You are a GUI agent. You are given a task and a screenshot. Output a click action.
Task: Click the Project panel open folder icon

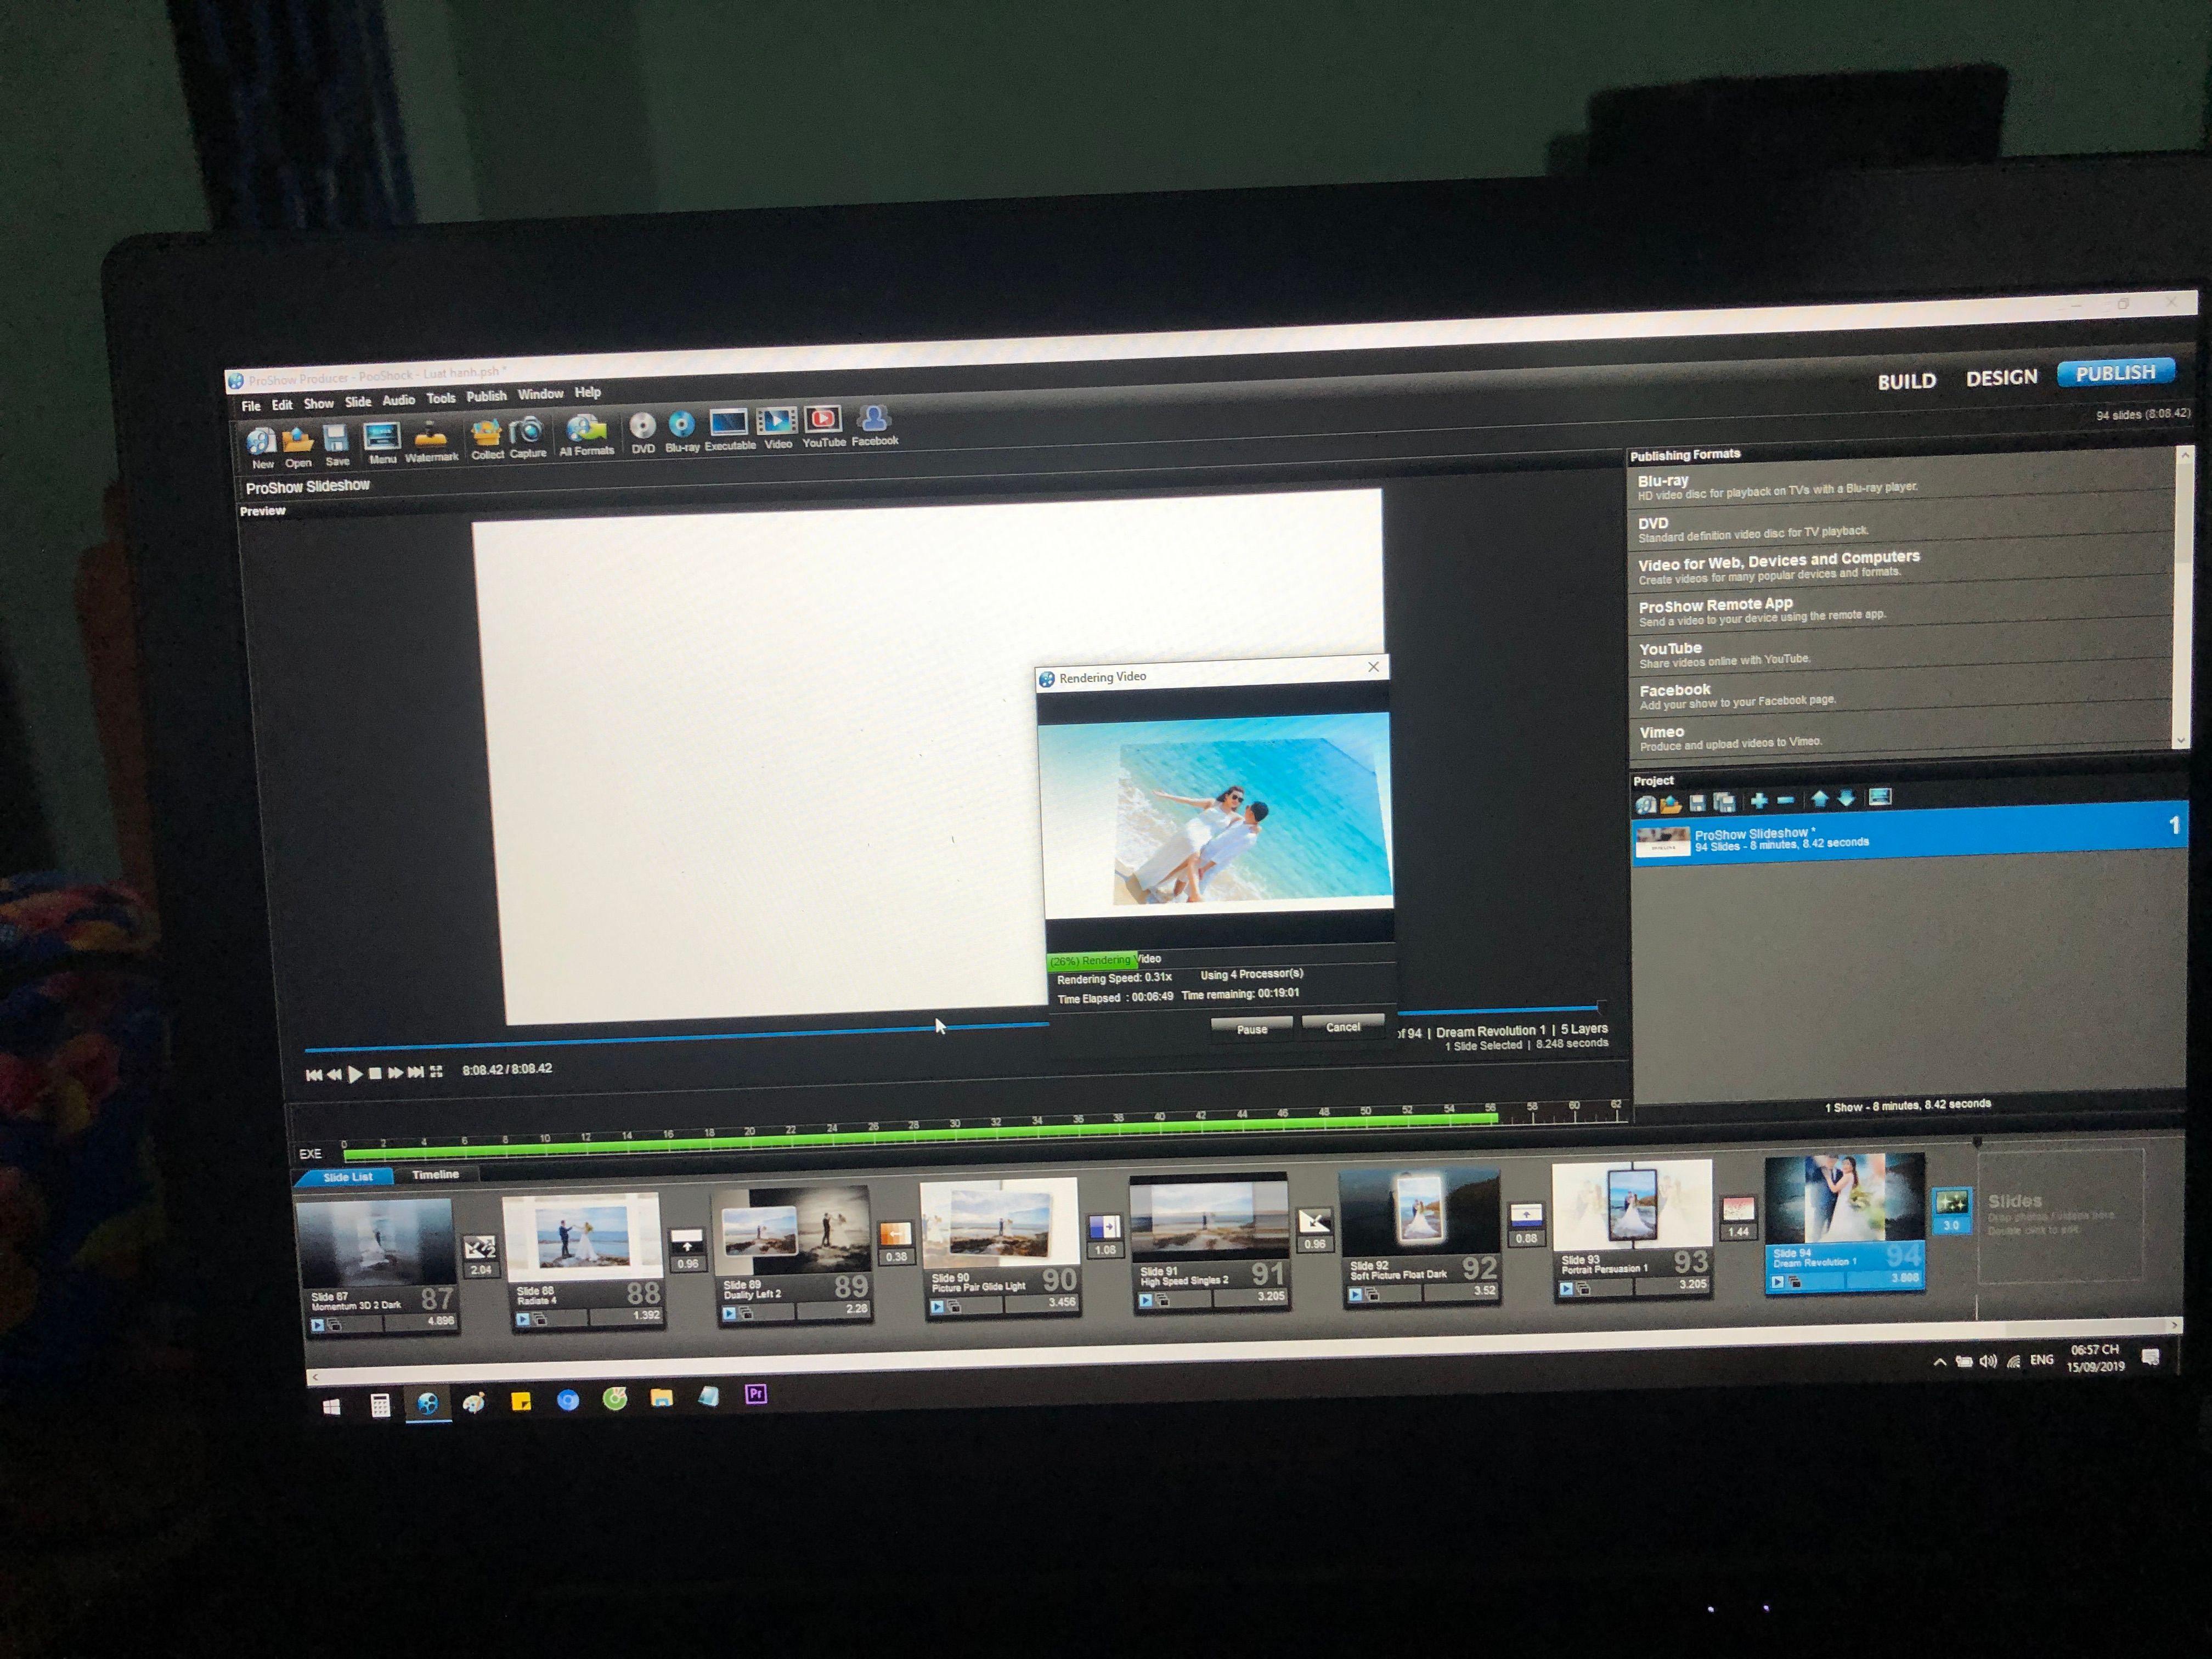coord(1670,803)
